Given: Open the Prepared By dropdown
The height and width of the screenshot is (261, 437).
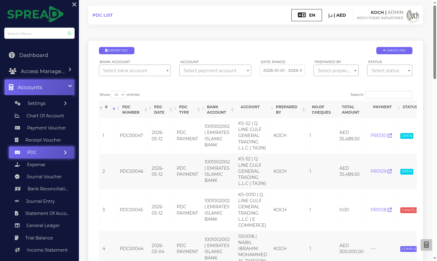Looking at the screenshot, I should pyautogui.click(x=336, y=70).
